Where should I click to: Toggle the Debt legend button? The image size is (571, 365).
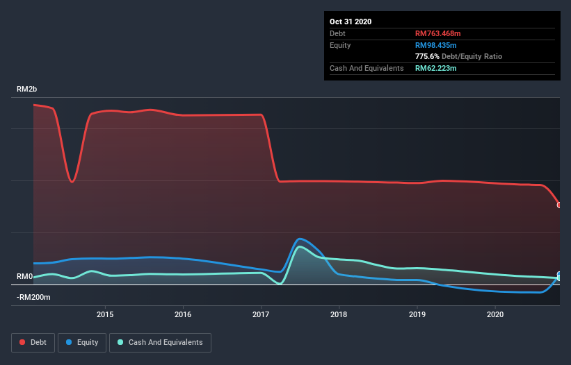click(33, 343)
